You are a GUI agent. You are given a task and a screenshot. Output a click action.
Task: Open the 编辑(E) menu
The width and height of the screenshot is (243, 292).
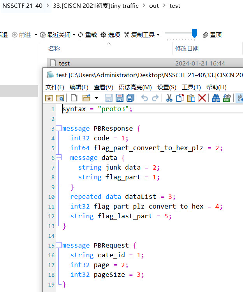click(x=79, y=87)
